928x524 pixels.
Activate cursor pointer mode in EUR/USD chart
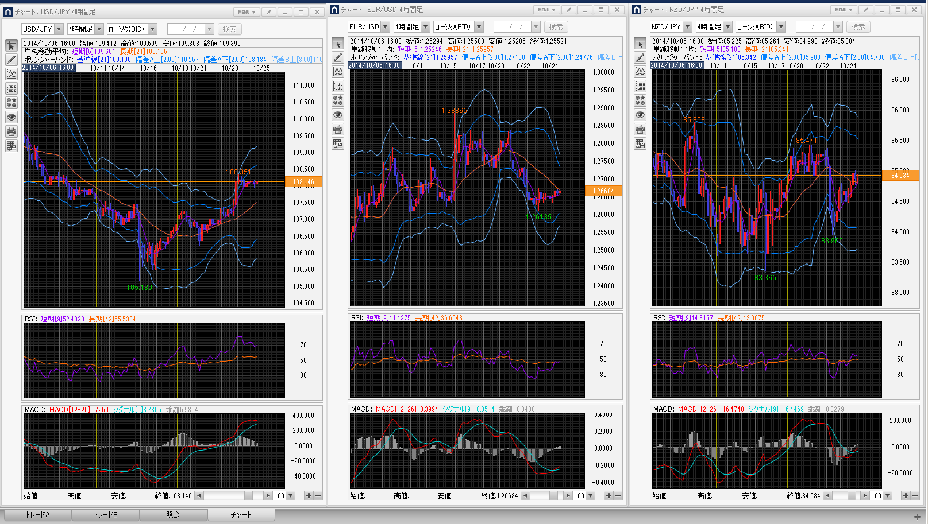(x=338, y=43)
